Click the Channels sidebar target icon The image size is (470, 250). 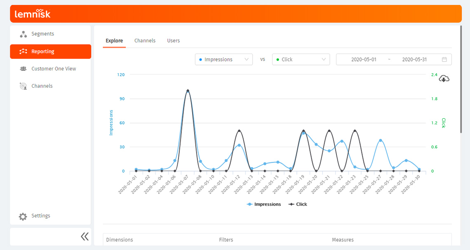23,86
